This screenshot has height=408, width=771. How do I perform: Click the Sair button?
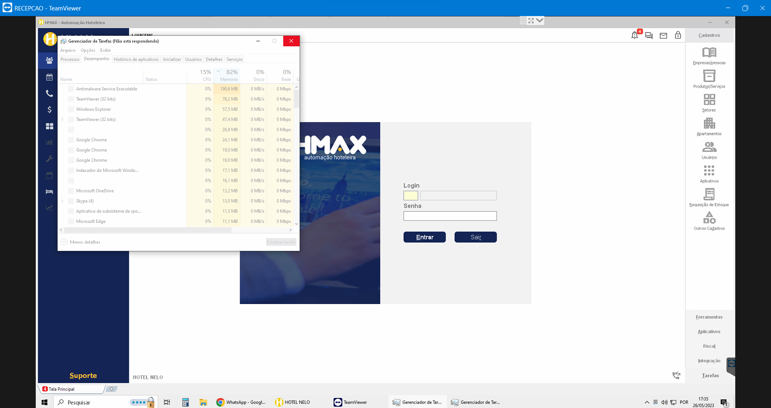pyautogui.click(x=475, y=237)
